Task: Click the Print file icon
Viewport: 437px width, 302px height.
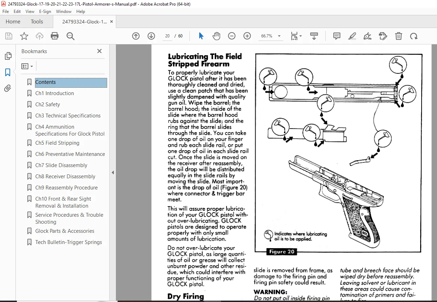Action: tap(55, 36)
